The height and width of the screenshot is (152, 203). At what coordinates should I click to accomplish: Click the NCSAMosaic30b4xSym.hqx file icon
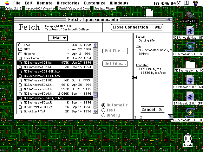(20, 98)
